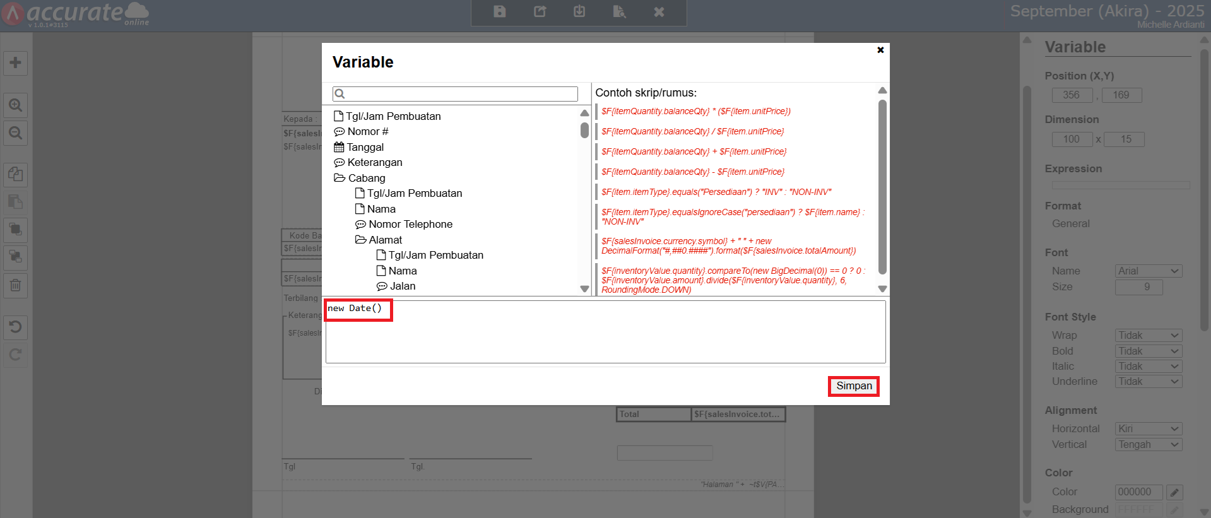Collapse the Alamat folder in tree
1211x518 pixels.
[x=360, y=240]
